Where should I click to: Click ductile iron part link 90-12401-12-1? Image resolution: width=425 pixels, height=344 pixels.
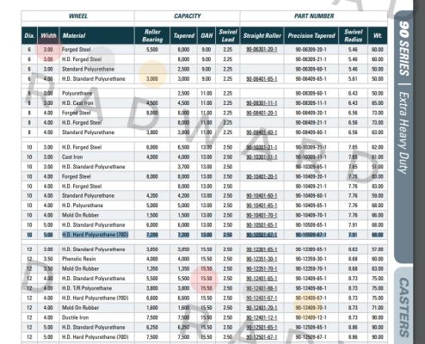click(262, 317)
